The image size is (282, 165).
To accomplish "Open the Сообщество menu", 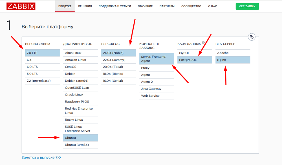I will click(191, 6).
